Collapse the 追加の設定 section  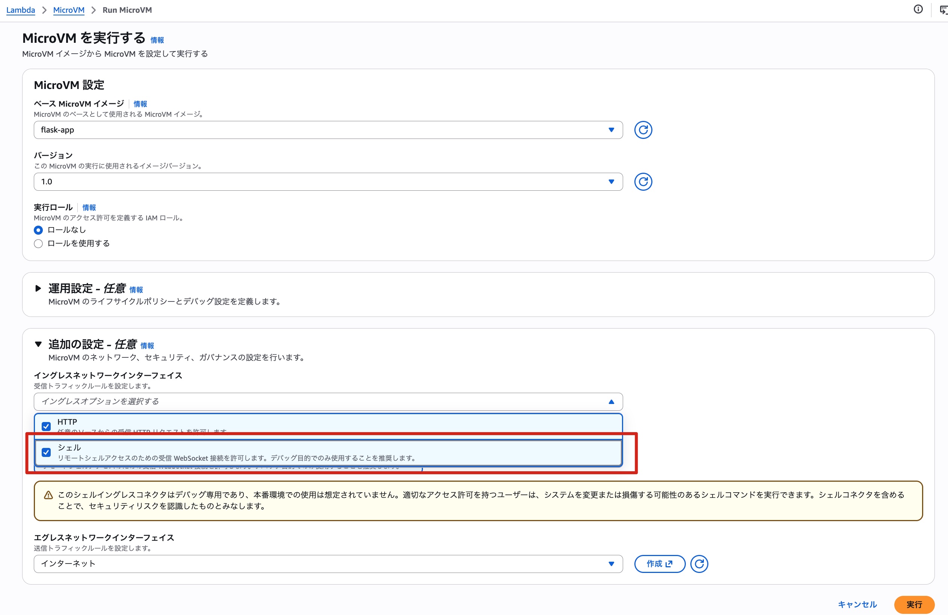[38, 344]
